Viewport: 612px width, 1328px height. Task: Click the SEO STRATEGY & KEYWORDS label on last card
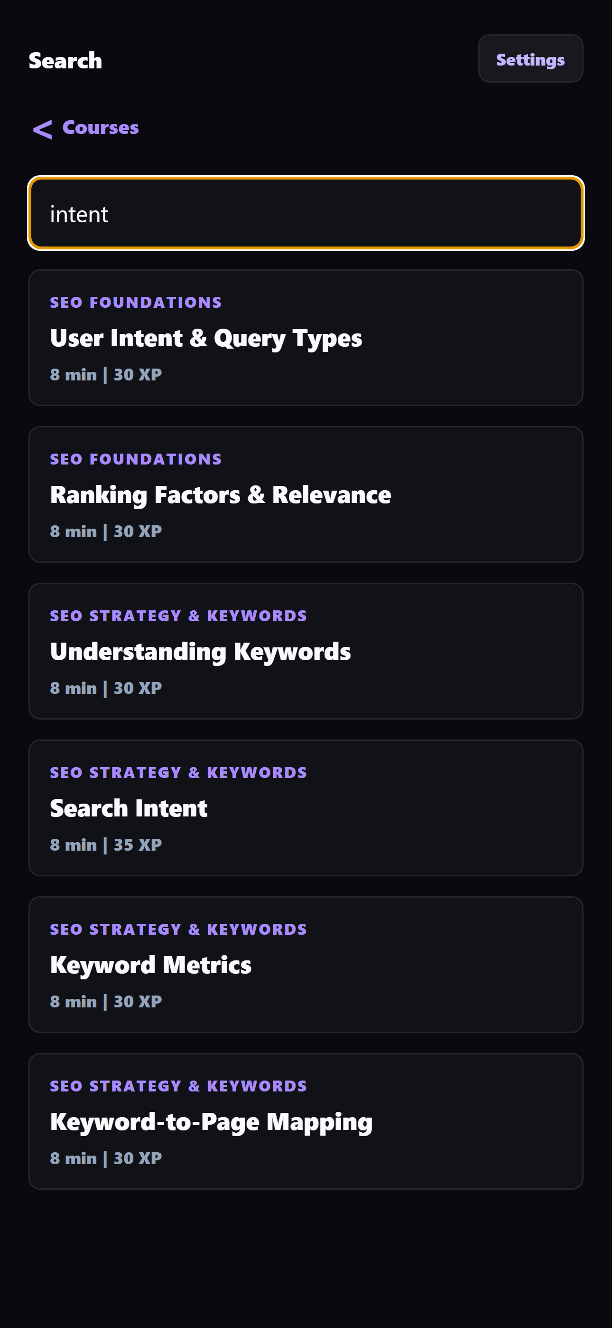[x=178, y=1085]
